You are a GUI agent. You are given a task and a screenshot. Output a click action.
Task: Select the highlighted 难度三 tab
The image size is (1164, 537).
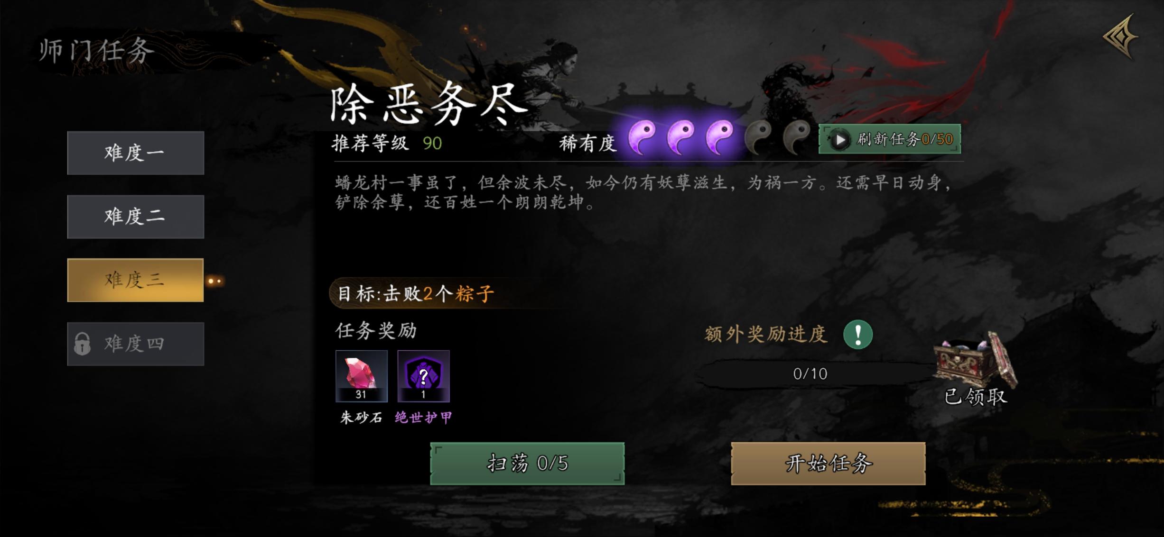[136, 280]
